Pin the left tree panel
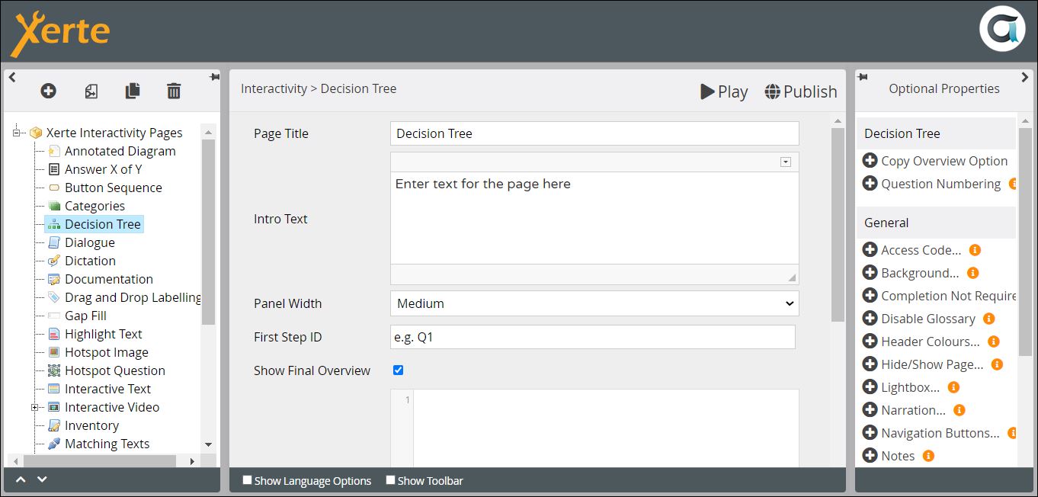The image size is (1038, 497). [214, 78]
